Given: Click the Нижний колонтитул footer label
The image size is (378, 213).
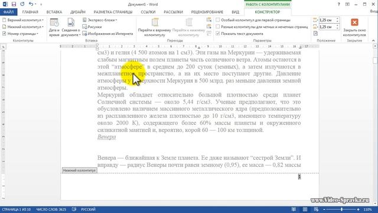Looking at the screenshot, I should (x=79, y=170).
